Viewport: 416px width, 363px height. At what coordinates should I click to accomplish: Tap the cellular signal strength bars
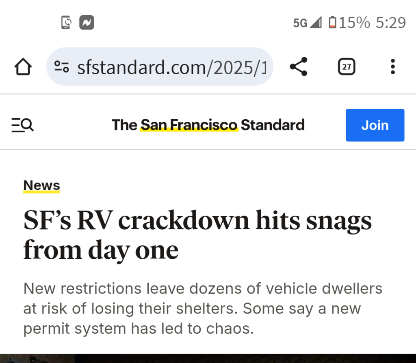tap(316, 22)
